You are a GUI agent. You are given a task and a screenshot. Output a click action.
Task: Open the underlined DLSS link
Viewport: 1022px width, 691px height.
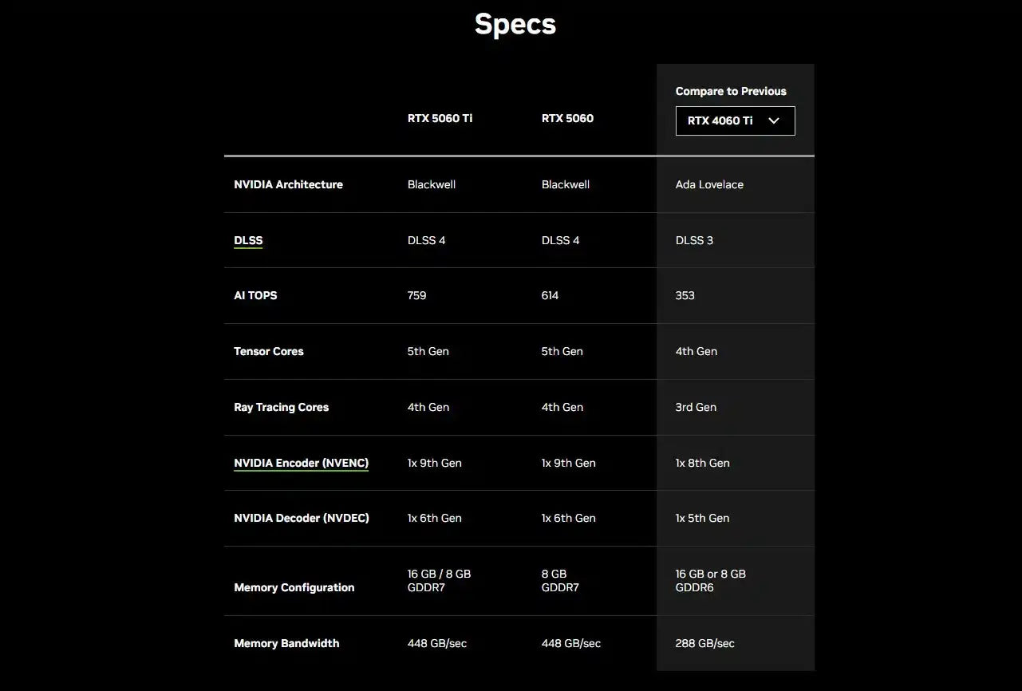[x=248, y=240]
